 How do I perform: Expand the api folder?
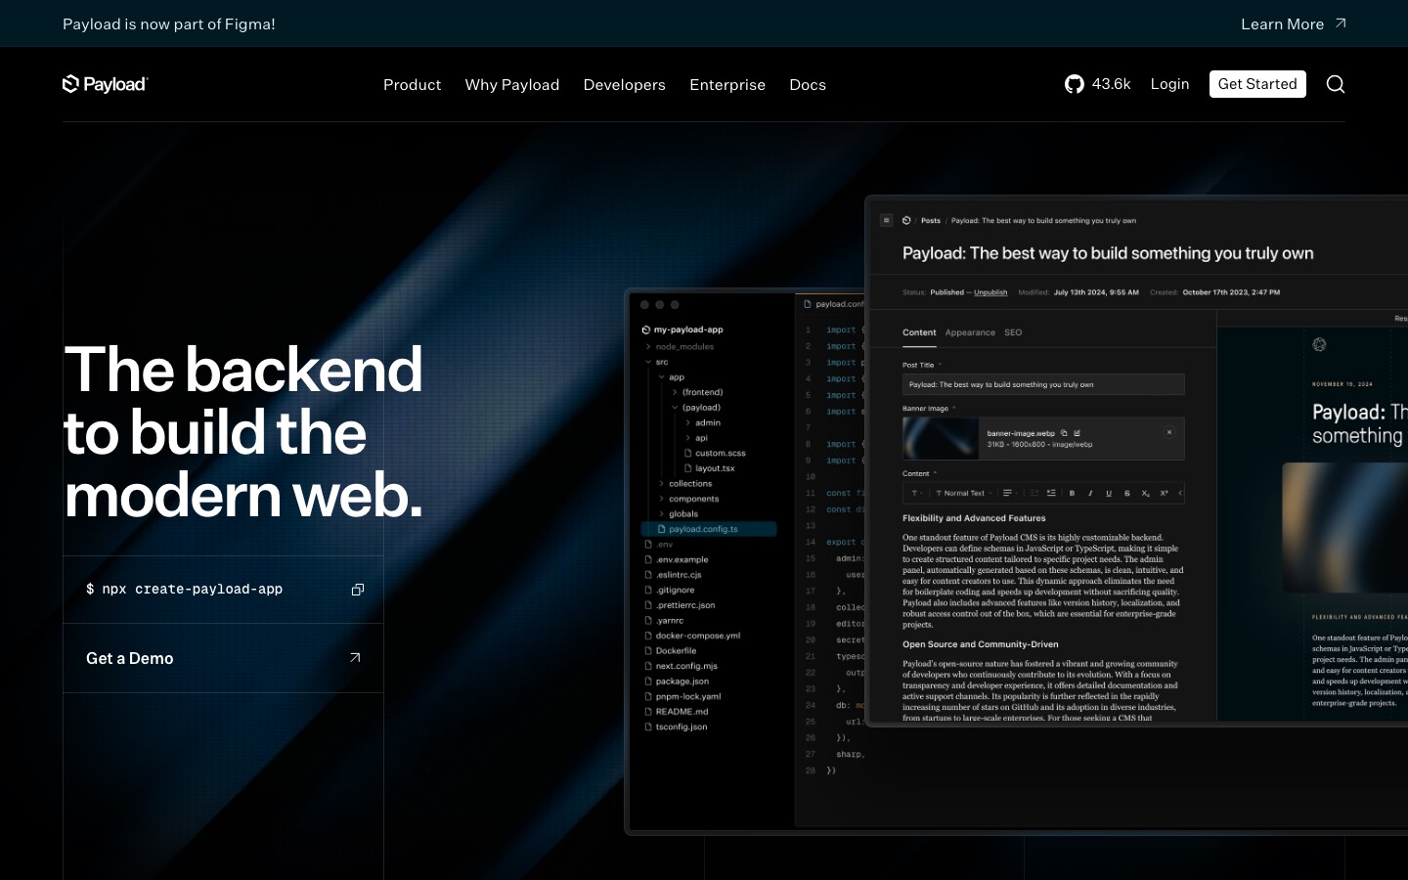(x=696, y=438)
